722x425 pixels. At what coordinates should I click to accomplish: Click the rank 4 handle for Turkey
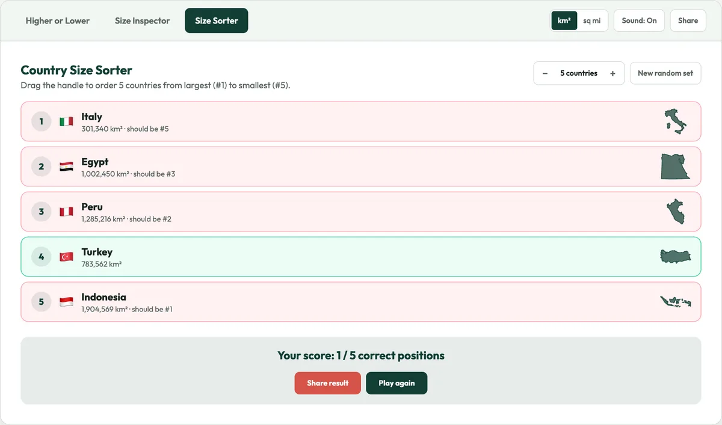pos(41,257)
